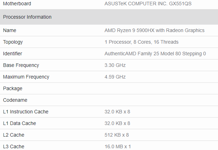Click the AuthenticAMD Family 25 value
The width and height of the screenshot is (218, 150).
(x=155, y=54)
